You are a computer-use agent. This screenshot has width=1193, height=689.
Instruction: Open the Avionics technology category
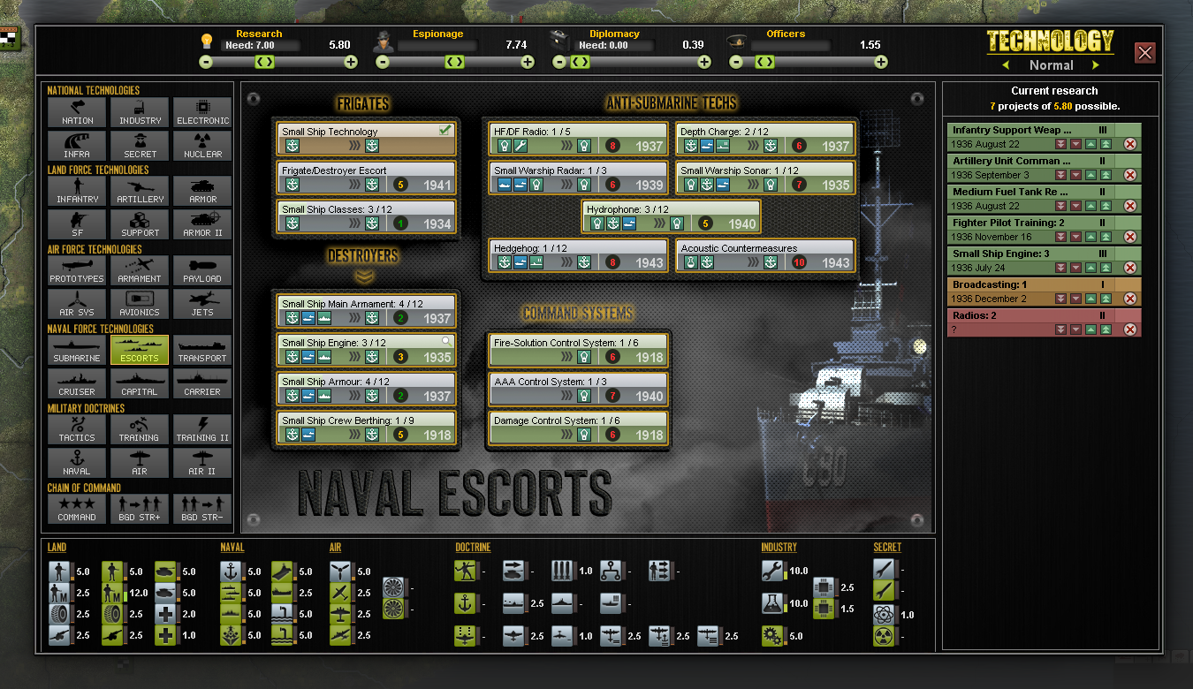(x=140, y=305)
